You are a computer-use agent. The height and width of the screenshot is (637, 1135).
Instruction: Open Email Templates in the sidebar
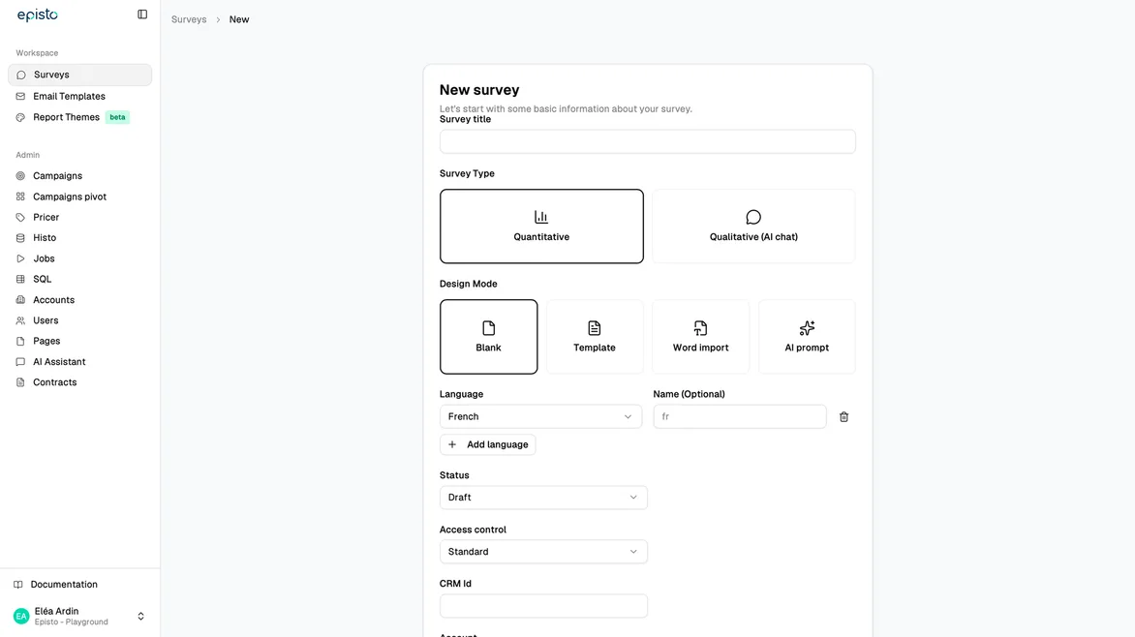coord(79,96)
